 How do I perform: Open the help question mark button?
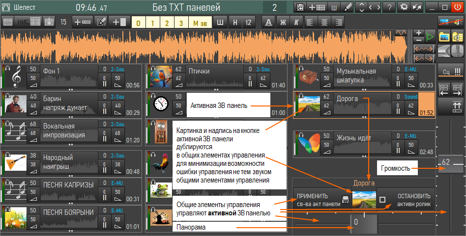click(x=389, y=7)
